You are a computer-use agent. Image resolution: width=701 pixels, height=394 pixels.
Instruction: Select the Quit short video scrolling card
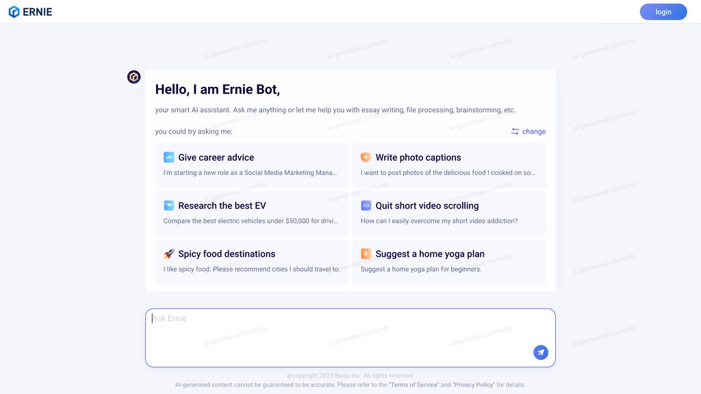point(449,213)
